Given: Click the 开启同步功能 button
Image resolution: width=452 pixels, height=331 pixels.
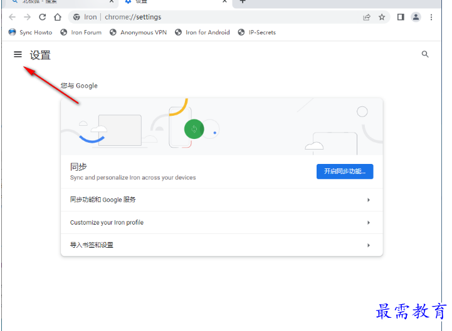Looking at the screenshot, I should [345, 171].
